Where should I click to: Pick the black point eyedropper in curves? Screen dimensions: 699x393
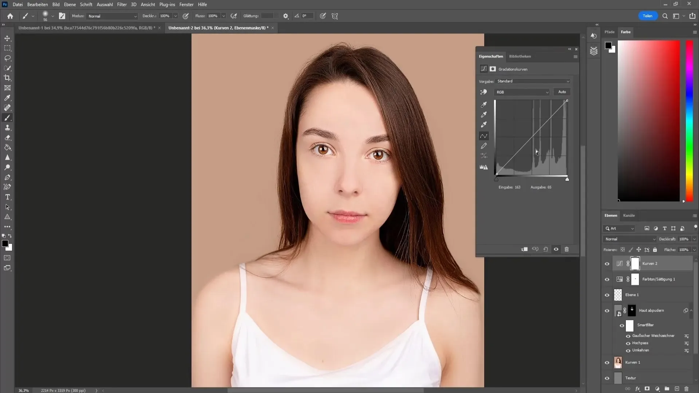[x=484, y=105]
